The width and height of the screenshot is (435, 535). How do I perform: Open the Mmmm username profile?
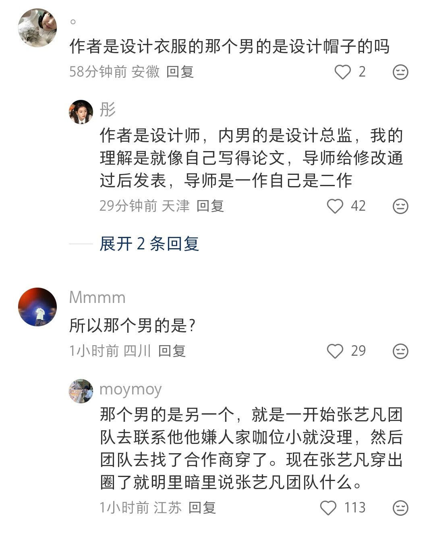pyautogui.click(x=97, y=298)
